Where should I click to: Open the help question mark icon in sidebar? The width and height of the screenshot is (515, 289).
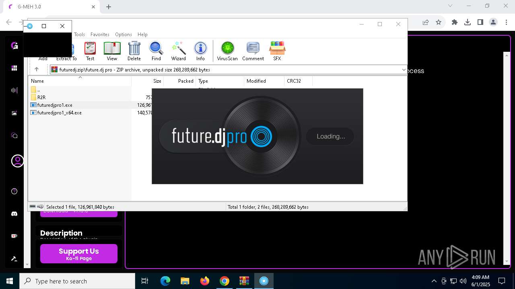point(14,191)
